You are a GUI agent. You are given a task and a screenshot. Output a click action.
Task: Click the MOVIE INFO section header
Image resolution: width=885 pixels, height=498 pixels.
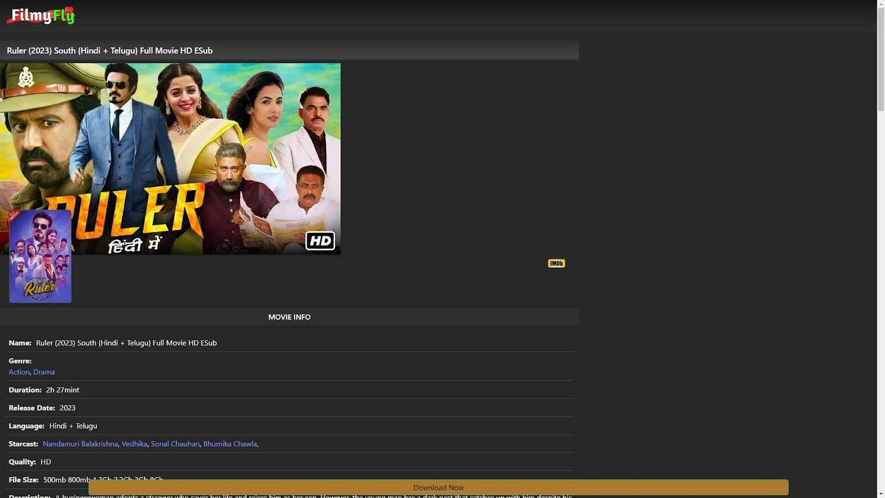[x=289, y=317]
